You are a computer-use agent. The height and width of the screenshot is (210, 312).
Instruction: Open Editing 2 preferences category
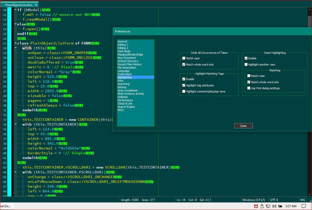click(136, 48)
